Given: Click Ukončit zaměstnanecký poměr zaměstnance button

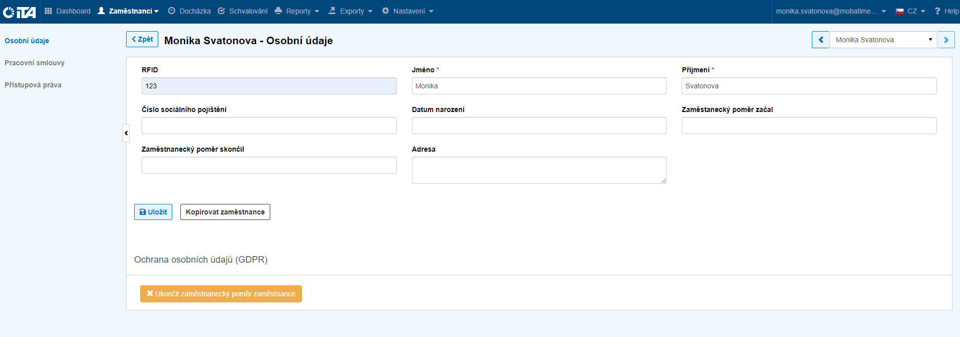Looking at the screenshot, I should pyautogui.click(x=221, y=294).
